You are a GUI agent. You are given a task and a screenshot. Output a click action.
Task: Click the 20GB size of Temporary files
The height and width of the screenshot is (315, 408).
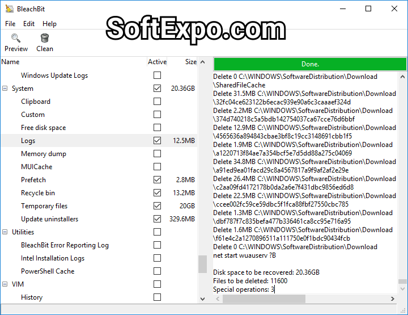point(187,206)
